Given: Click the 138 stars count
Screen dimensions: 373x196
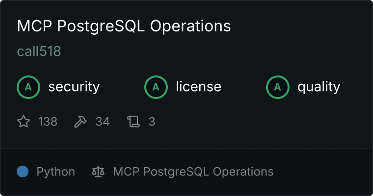Looking at the screenshot, I should tap(48, 122).
